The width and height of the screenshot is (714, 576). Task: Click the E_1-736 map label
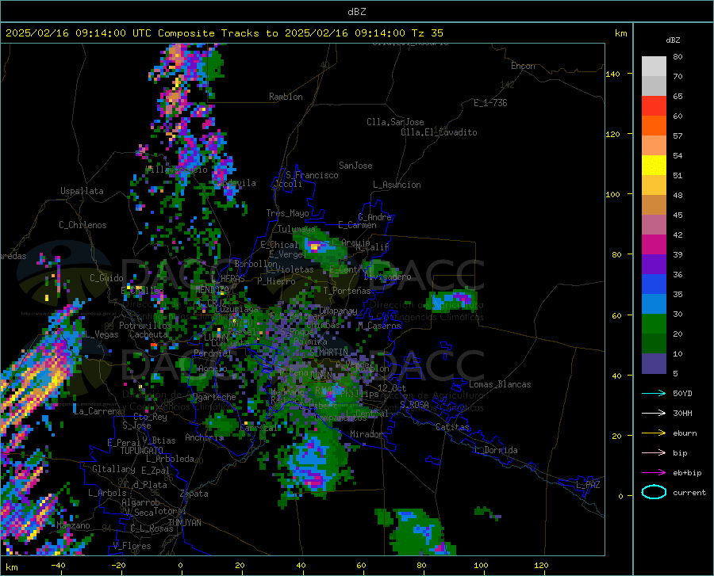click(490, 103)
